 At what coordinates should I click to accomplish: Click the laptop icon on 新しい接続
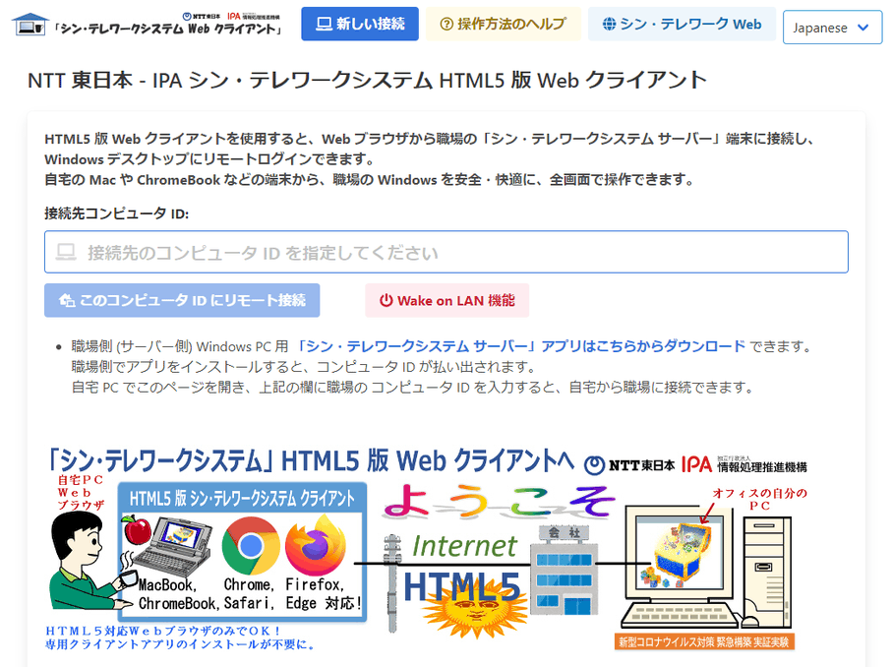coord(324,24)
